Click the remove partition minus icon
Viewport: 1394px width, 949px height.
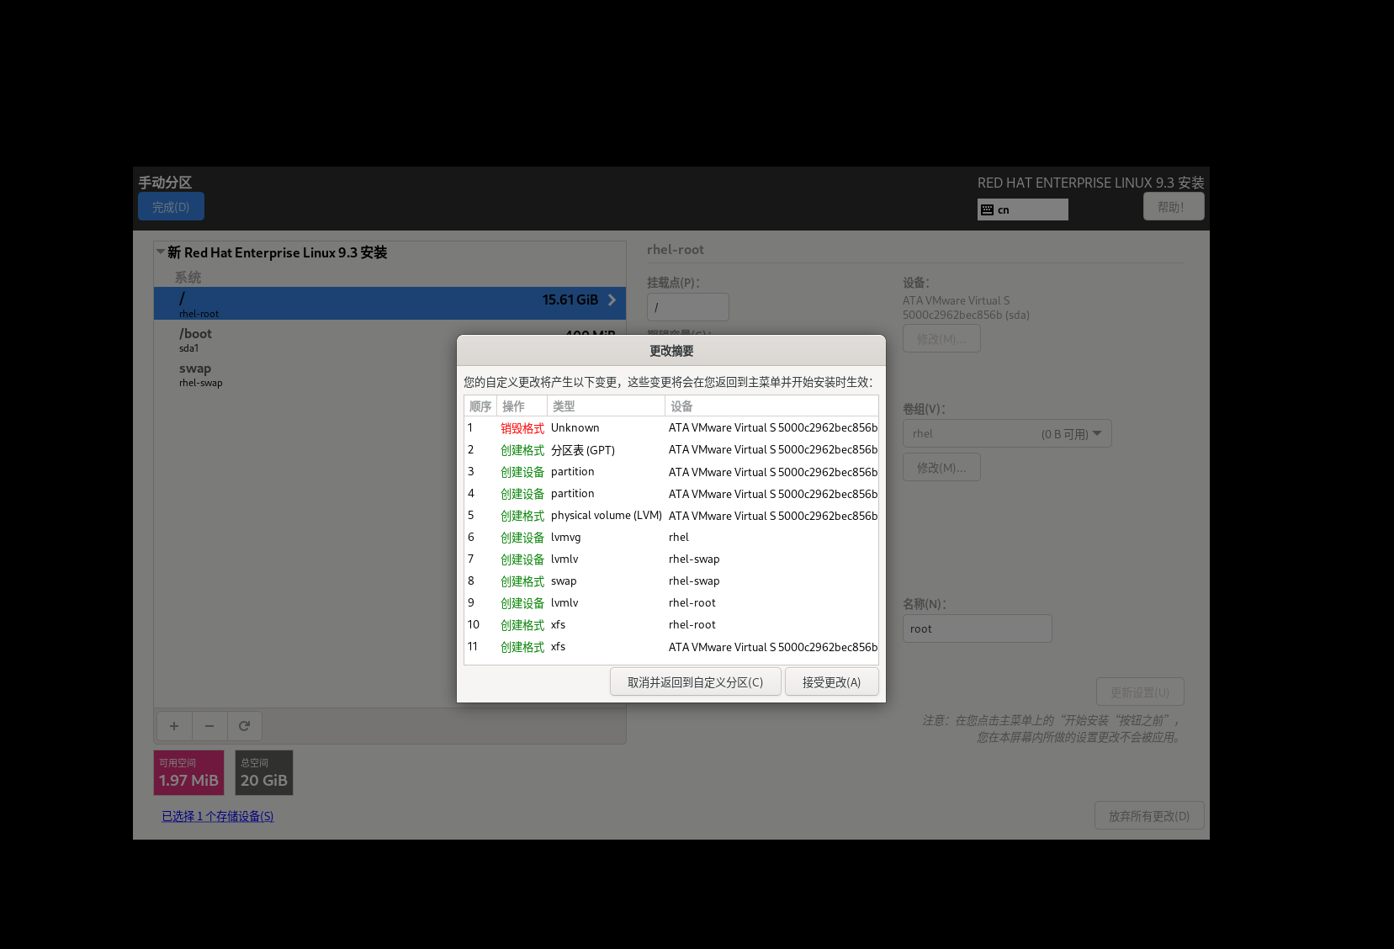(209, 725)
